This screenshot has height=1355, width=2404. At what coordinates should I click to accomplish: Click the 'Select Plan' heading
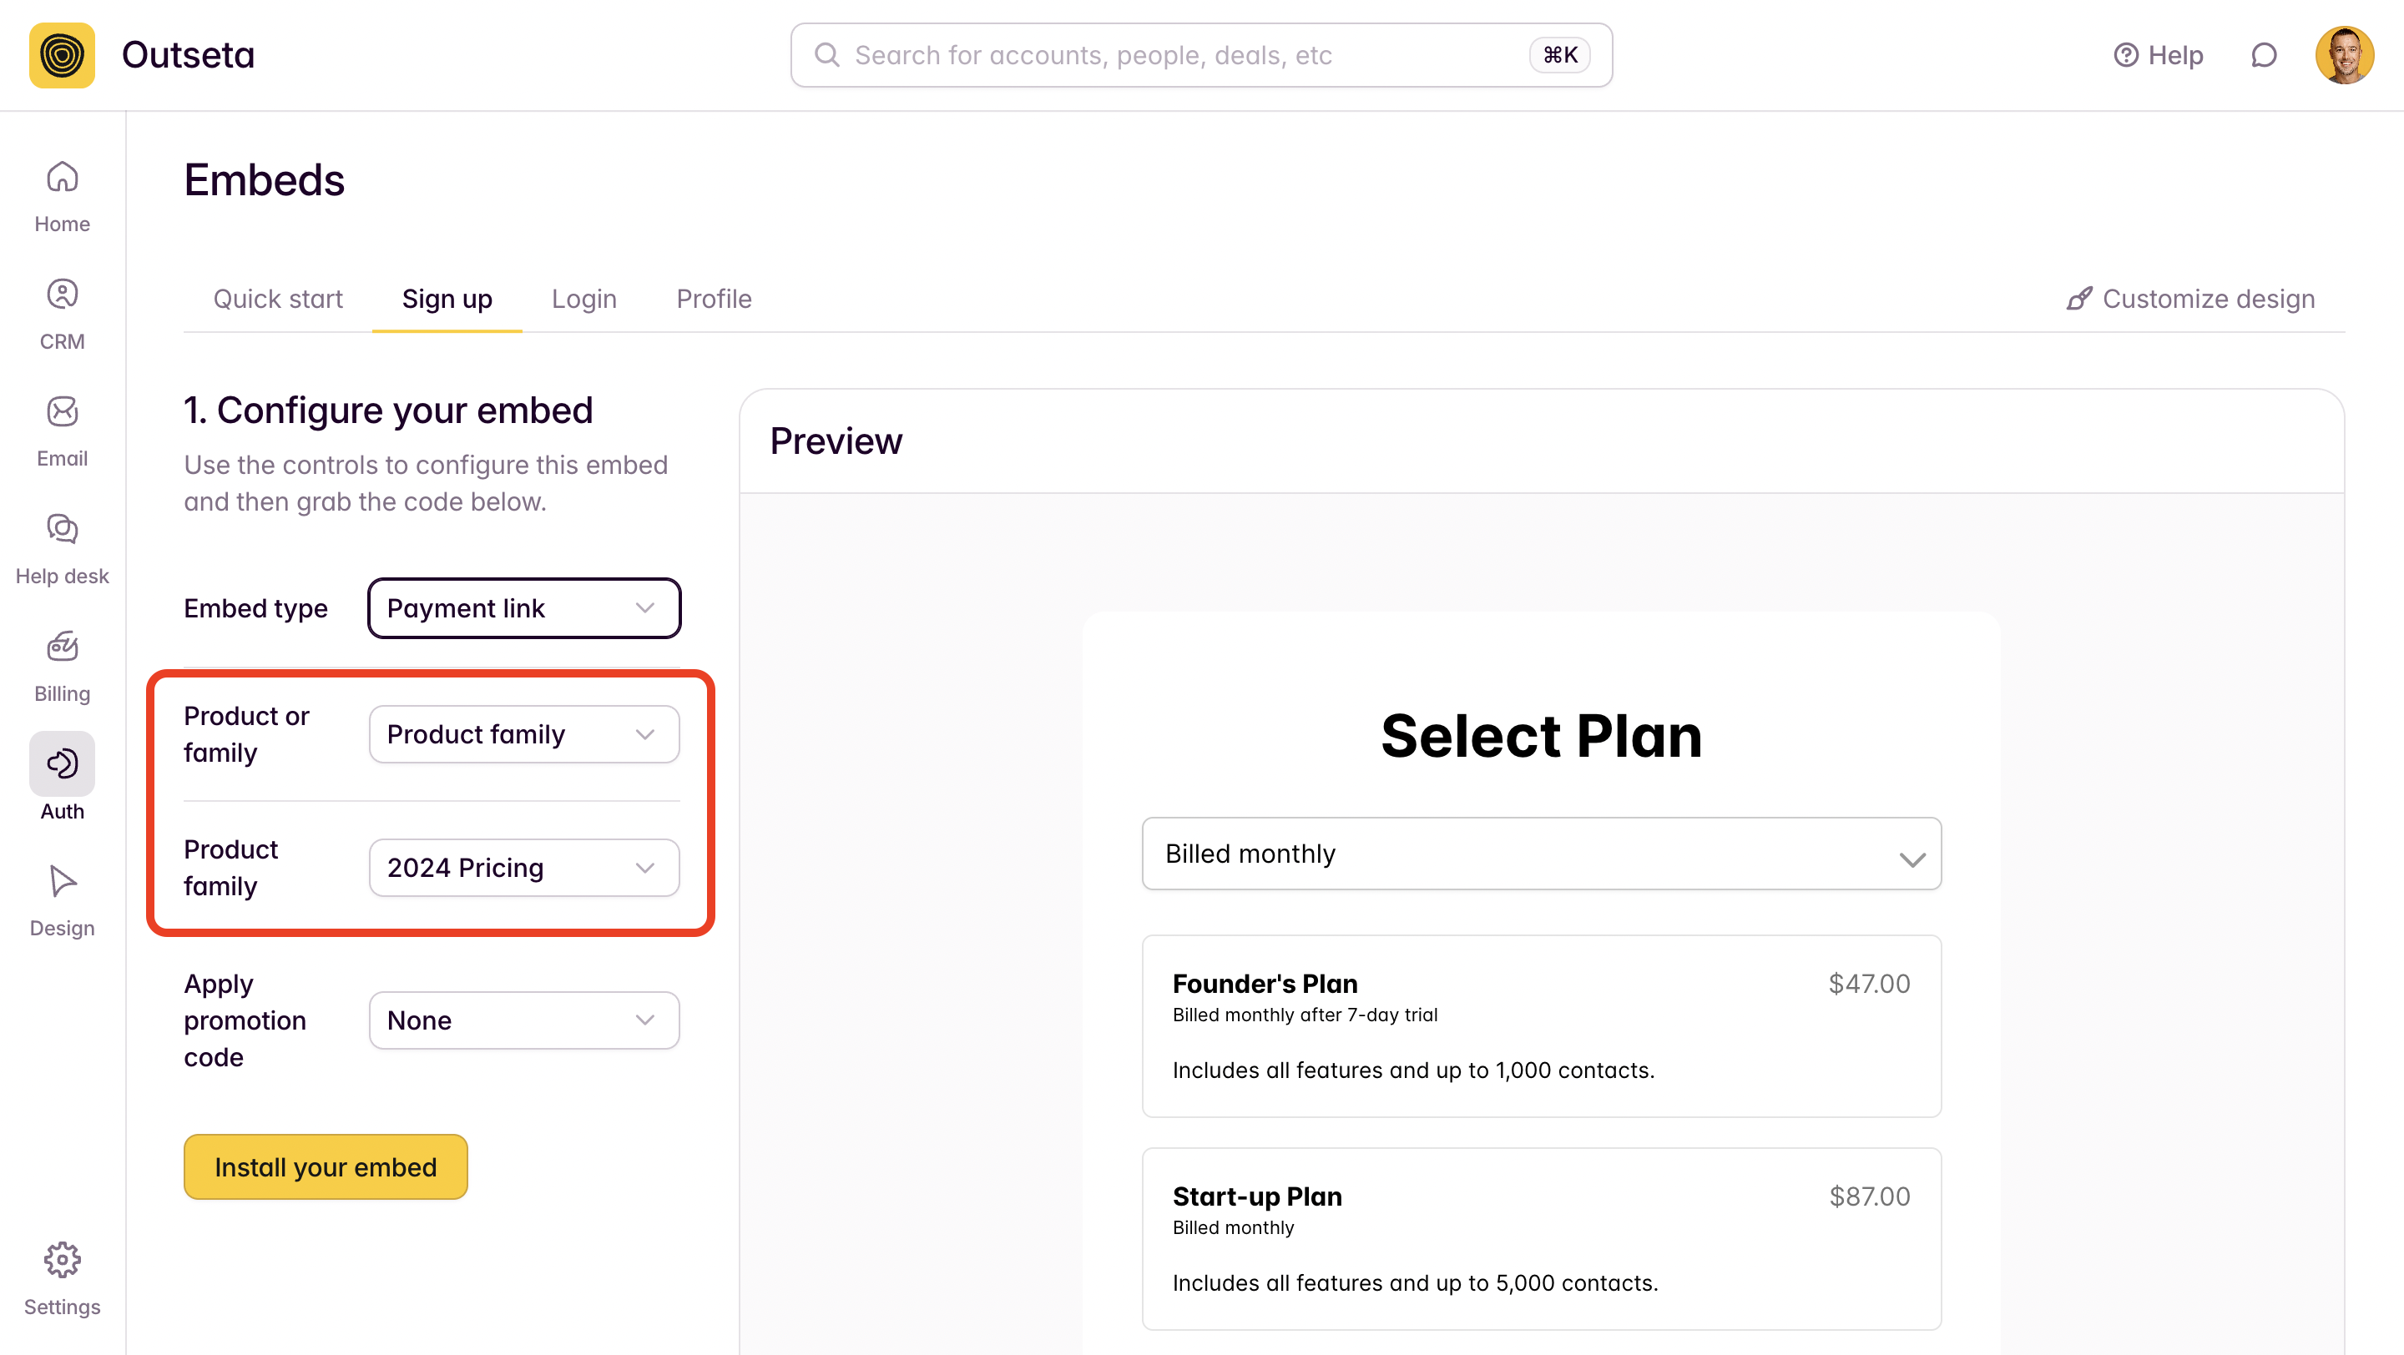pyautogui.click(x=1542, y=736)
